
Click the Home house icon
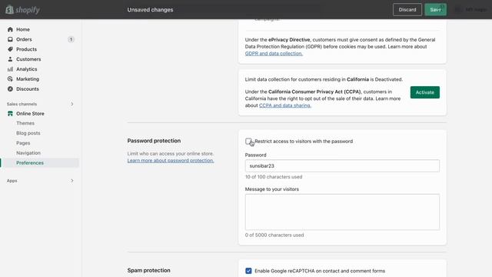10,29
